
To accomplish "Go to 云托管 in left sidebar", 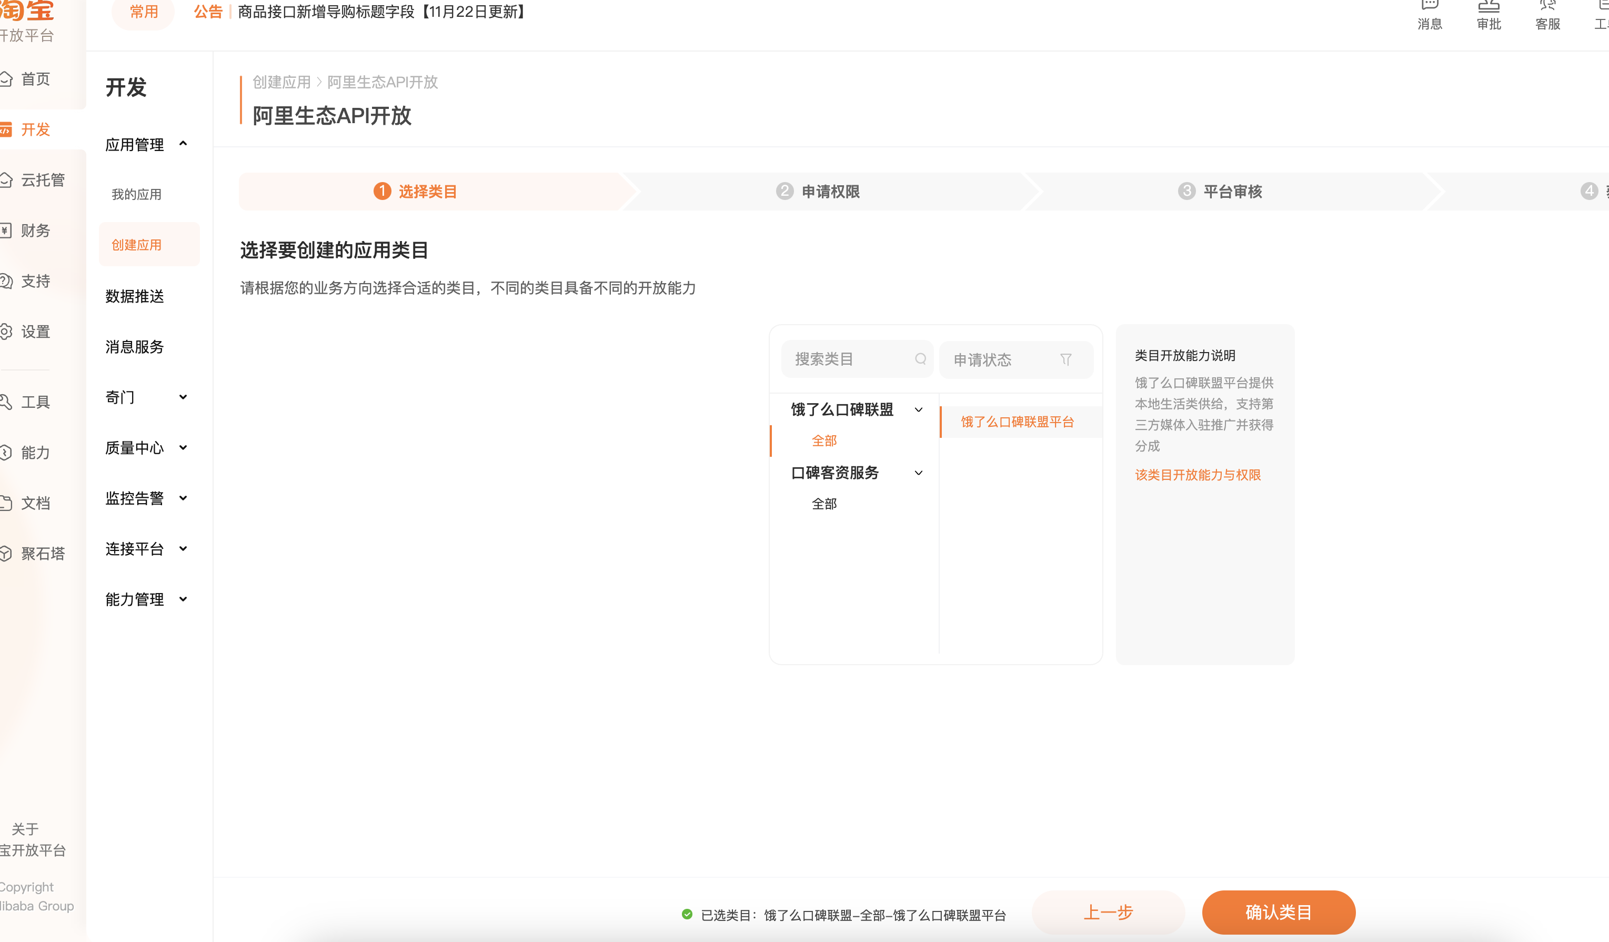I will (x=42, y=180).
